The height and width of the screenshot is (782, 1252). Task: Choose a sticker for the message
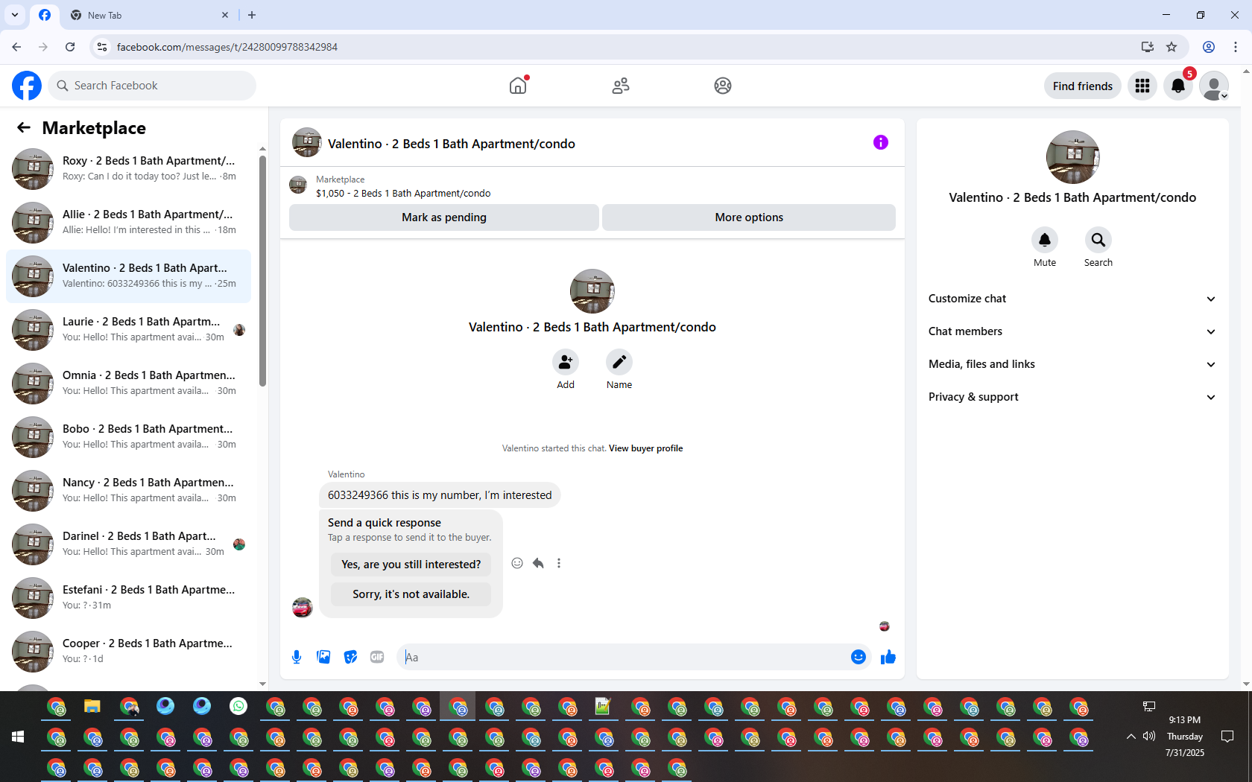point(350,657)
